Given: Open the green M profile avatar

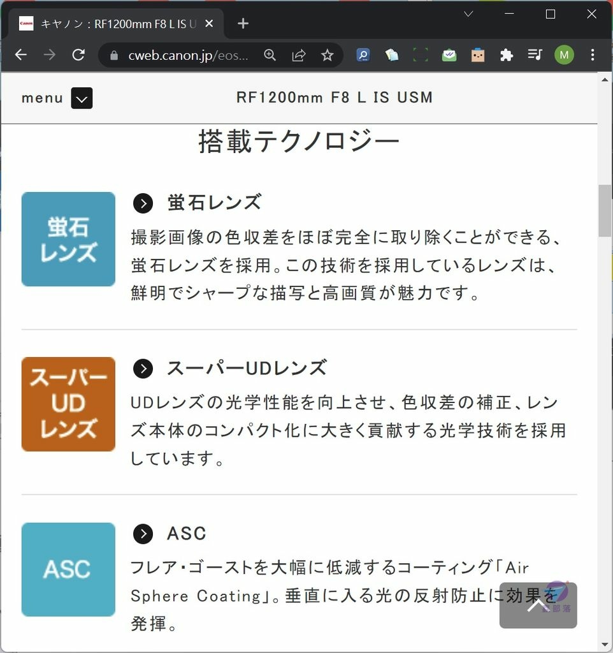Looking at the screenshot, I should pyautogui.click(x=564, y=55).
